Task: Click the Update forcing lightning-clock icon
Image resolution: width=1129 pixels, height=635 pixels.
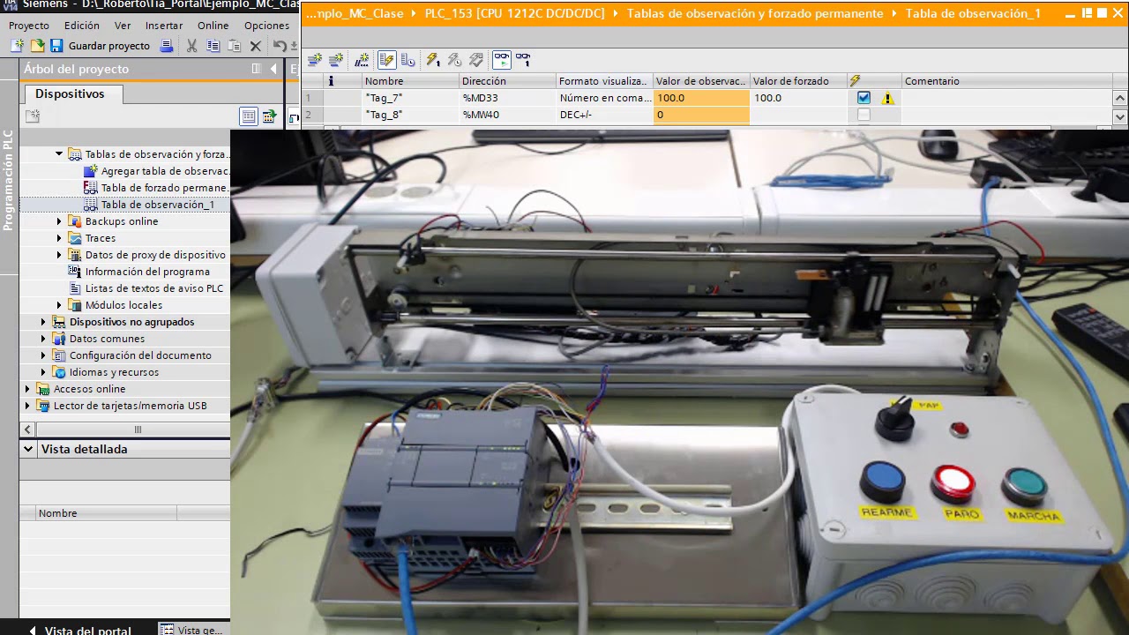Action: tap(454, 60)
